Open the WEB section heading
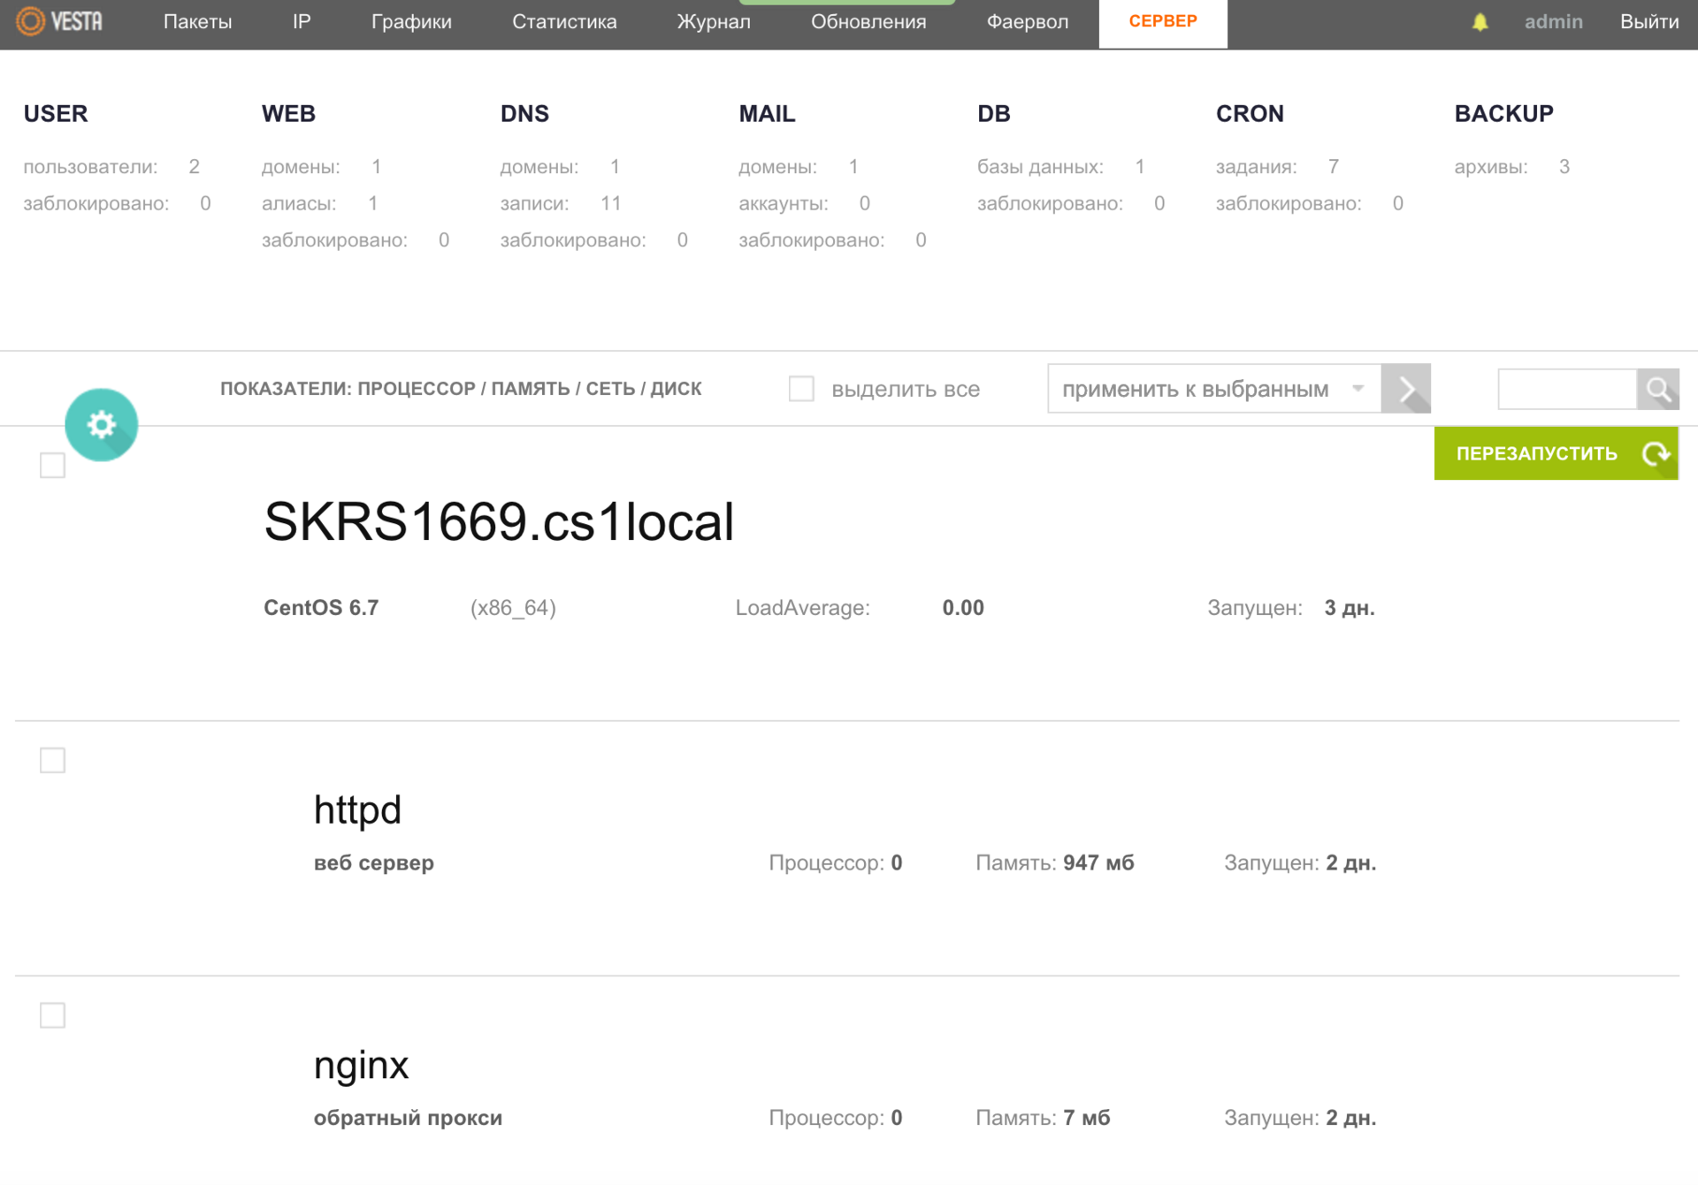Screen dimensions: 1698x1185 pyautogui.click(x=288, y=114)
